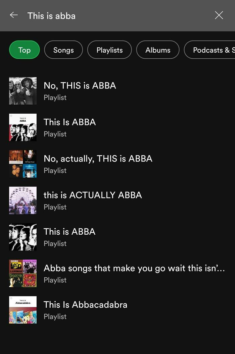Keep the Top filter selected
The image size is (235, 354).
click(24, 50)
